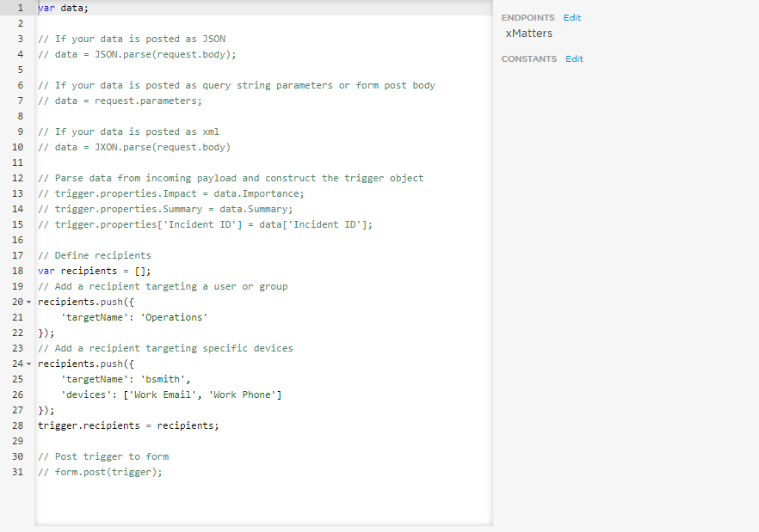Click Edit next to CONSTANTS

tap(574, 59)
